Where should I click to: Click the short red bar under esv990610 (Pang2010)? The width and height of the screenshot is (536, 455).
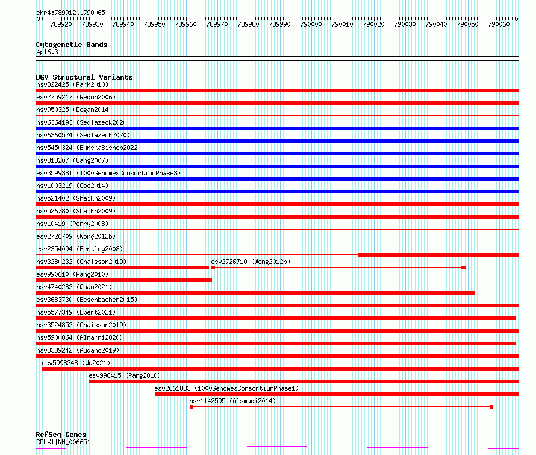(x=123, y=280)
